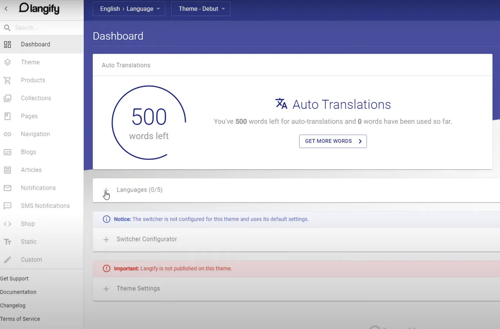The width and height of the screenshot is (500, 329).
Task: Open Custom in the sidebar
Action: pyautogui.click(x=42, y=260)
